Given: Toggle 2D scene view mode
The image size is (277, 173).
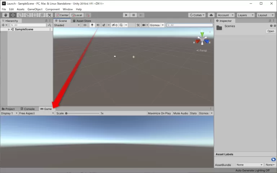Looking at the screenshot, I should [85, 25].
